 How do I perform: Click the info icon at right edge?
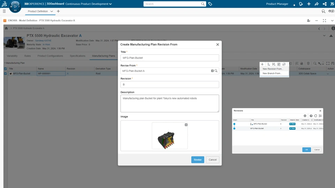click(x=333, y=28)
